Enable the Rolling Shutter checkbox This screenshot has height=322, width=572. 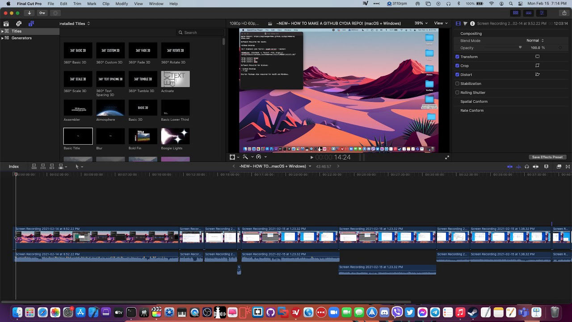(x=457, y=93)
